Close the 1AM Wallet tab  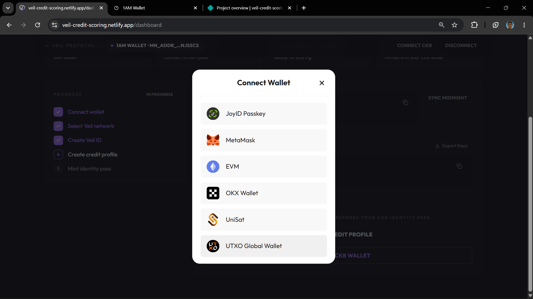click(195, 8)
